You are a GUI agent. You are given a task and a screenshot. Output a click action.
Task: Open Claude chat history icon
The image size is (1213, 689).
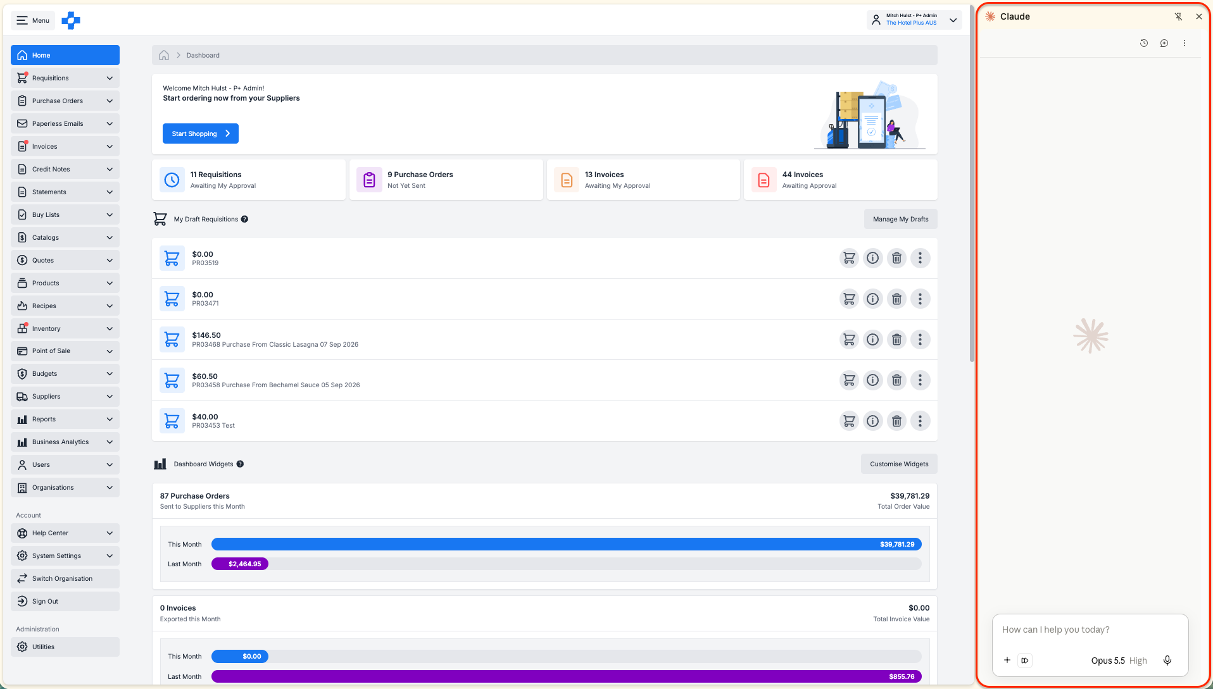pos(1144,43)
